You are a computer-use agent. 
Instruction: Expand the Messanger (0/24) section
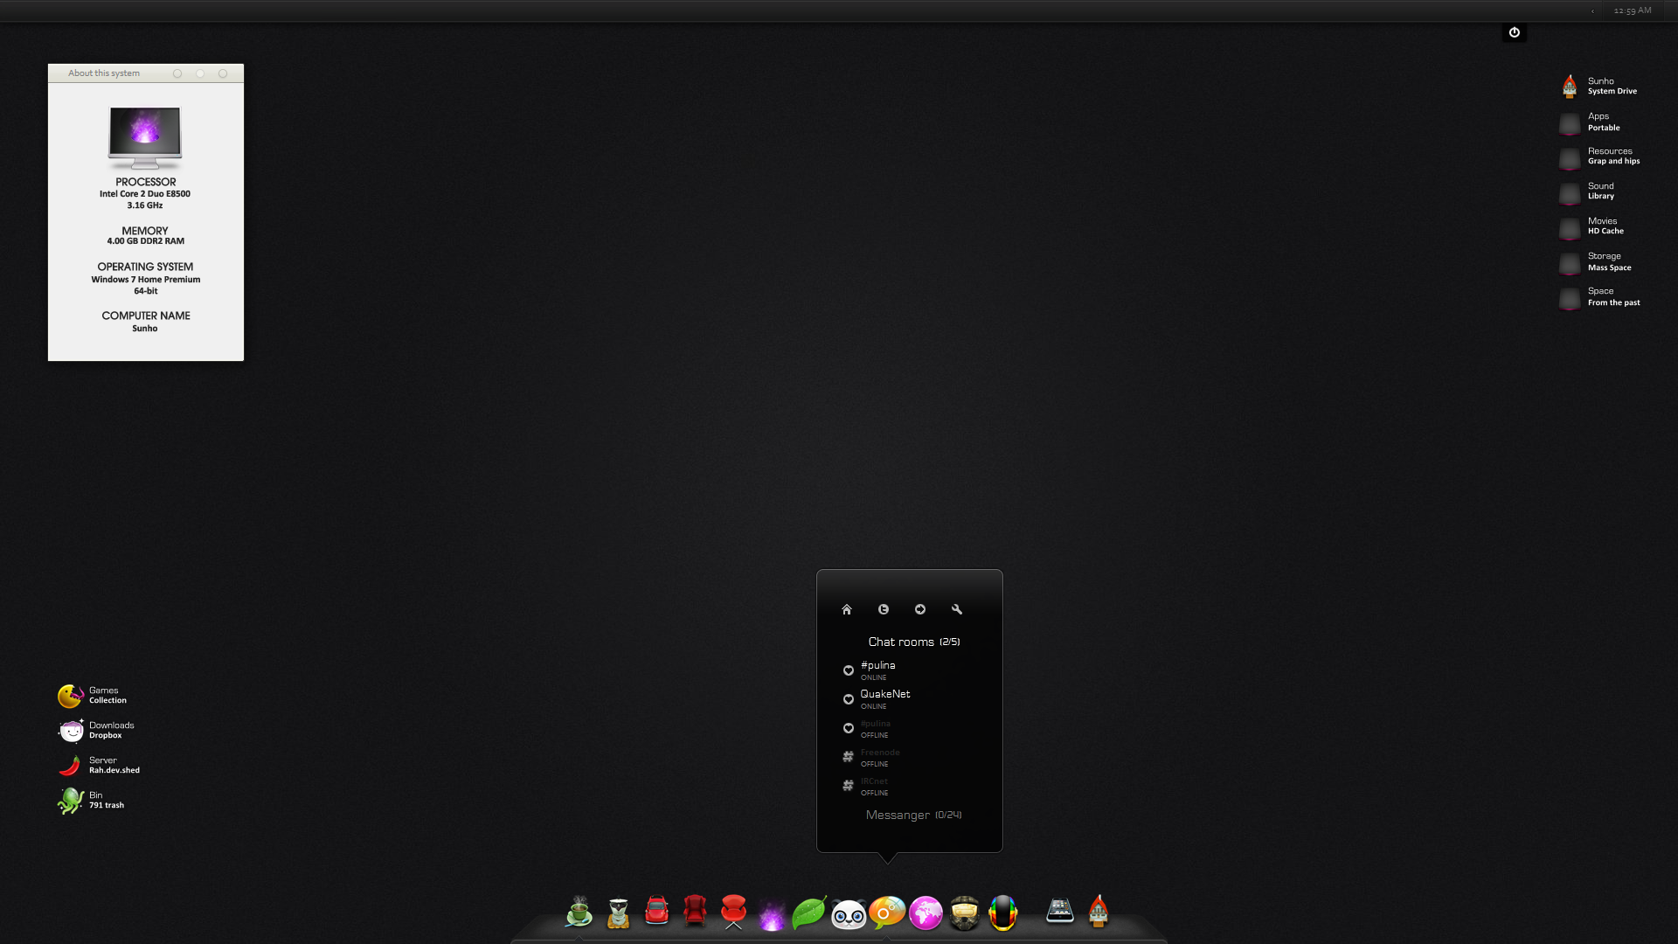(x=913, y=815)
